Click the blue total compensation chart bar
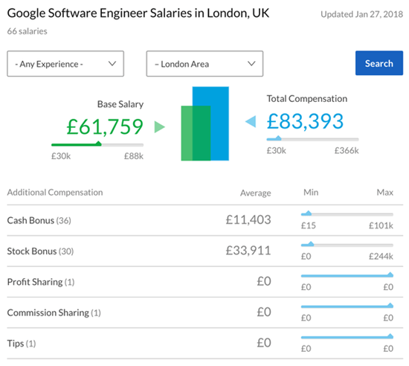409x366 pixels. point(210,123)
